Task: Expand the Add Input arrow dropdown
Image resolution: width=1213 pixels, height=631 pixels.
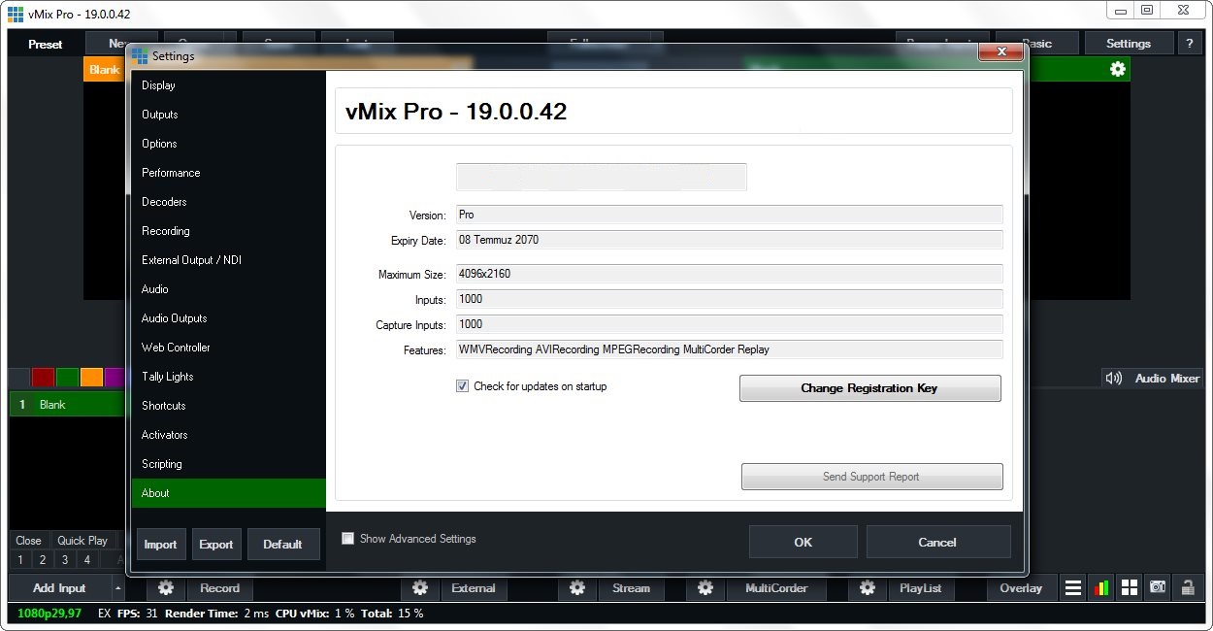Action: coord(117,588)
